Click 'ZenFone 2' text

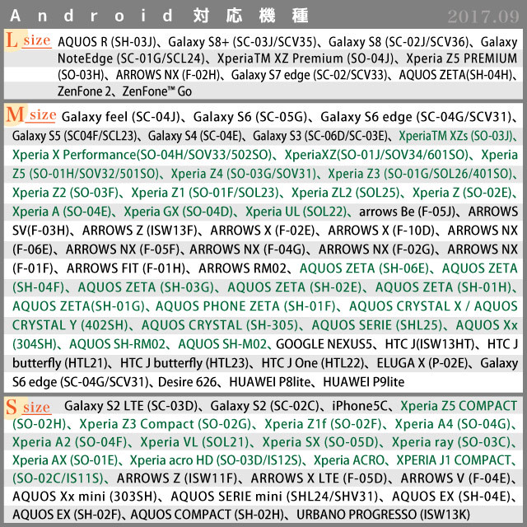[84, 91]
